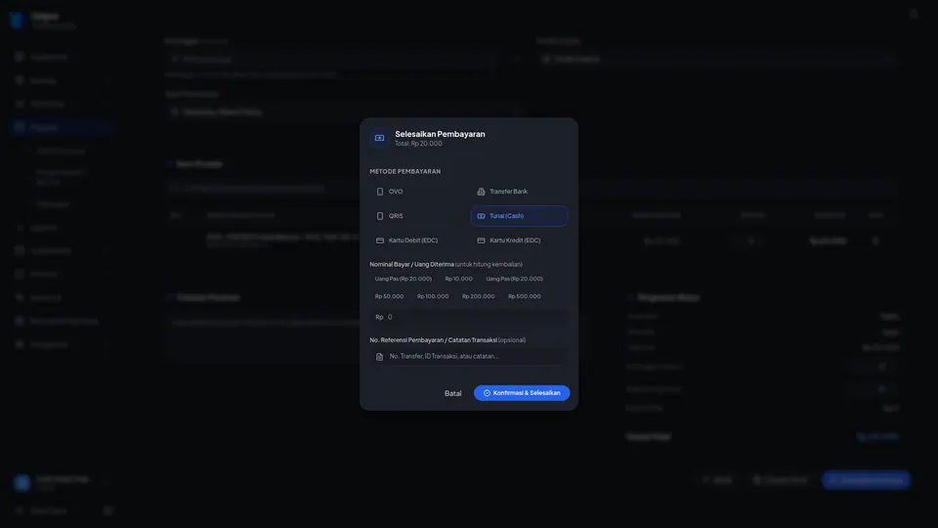Focus the Rp nominal bayar input field
Image resolution: width=938 pixels, height=528 pixels.
[x=468, y=317]
